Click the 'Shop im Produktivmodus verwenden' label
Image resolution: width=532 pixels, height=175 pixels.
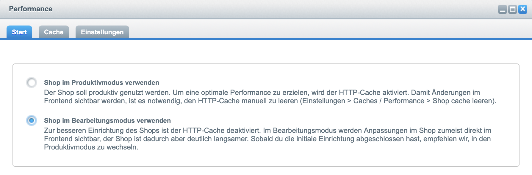[x=101, y=82]
